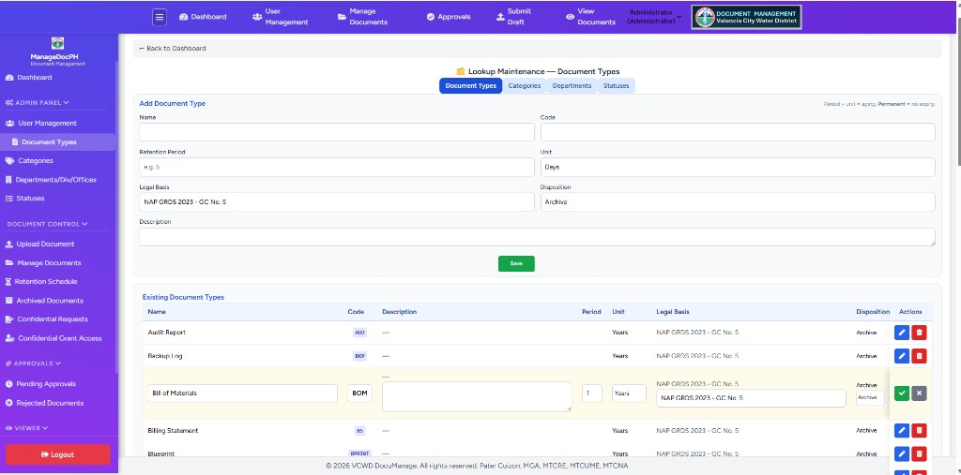Delete the Backup Log row

click(919, 356)
